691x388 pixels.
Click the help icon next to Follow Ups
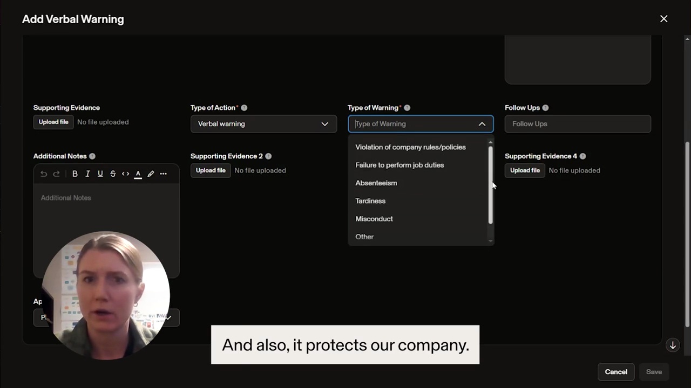(x=545, y=108)
